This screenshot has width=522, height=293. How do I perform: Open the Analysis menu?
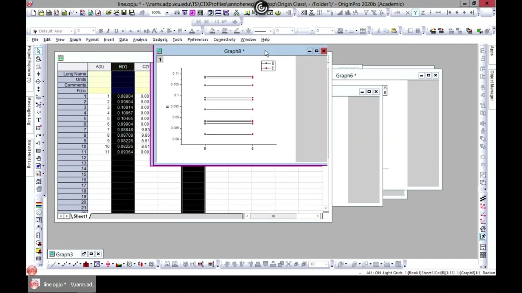[x=140, y=39]
